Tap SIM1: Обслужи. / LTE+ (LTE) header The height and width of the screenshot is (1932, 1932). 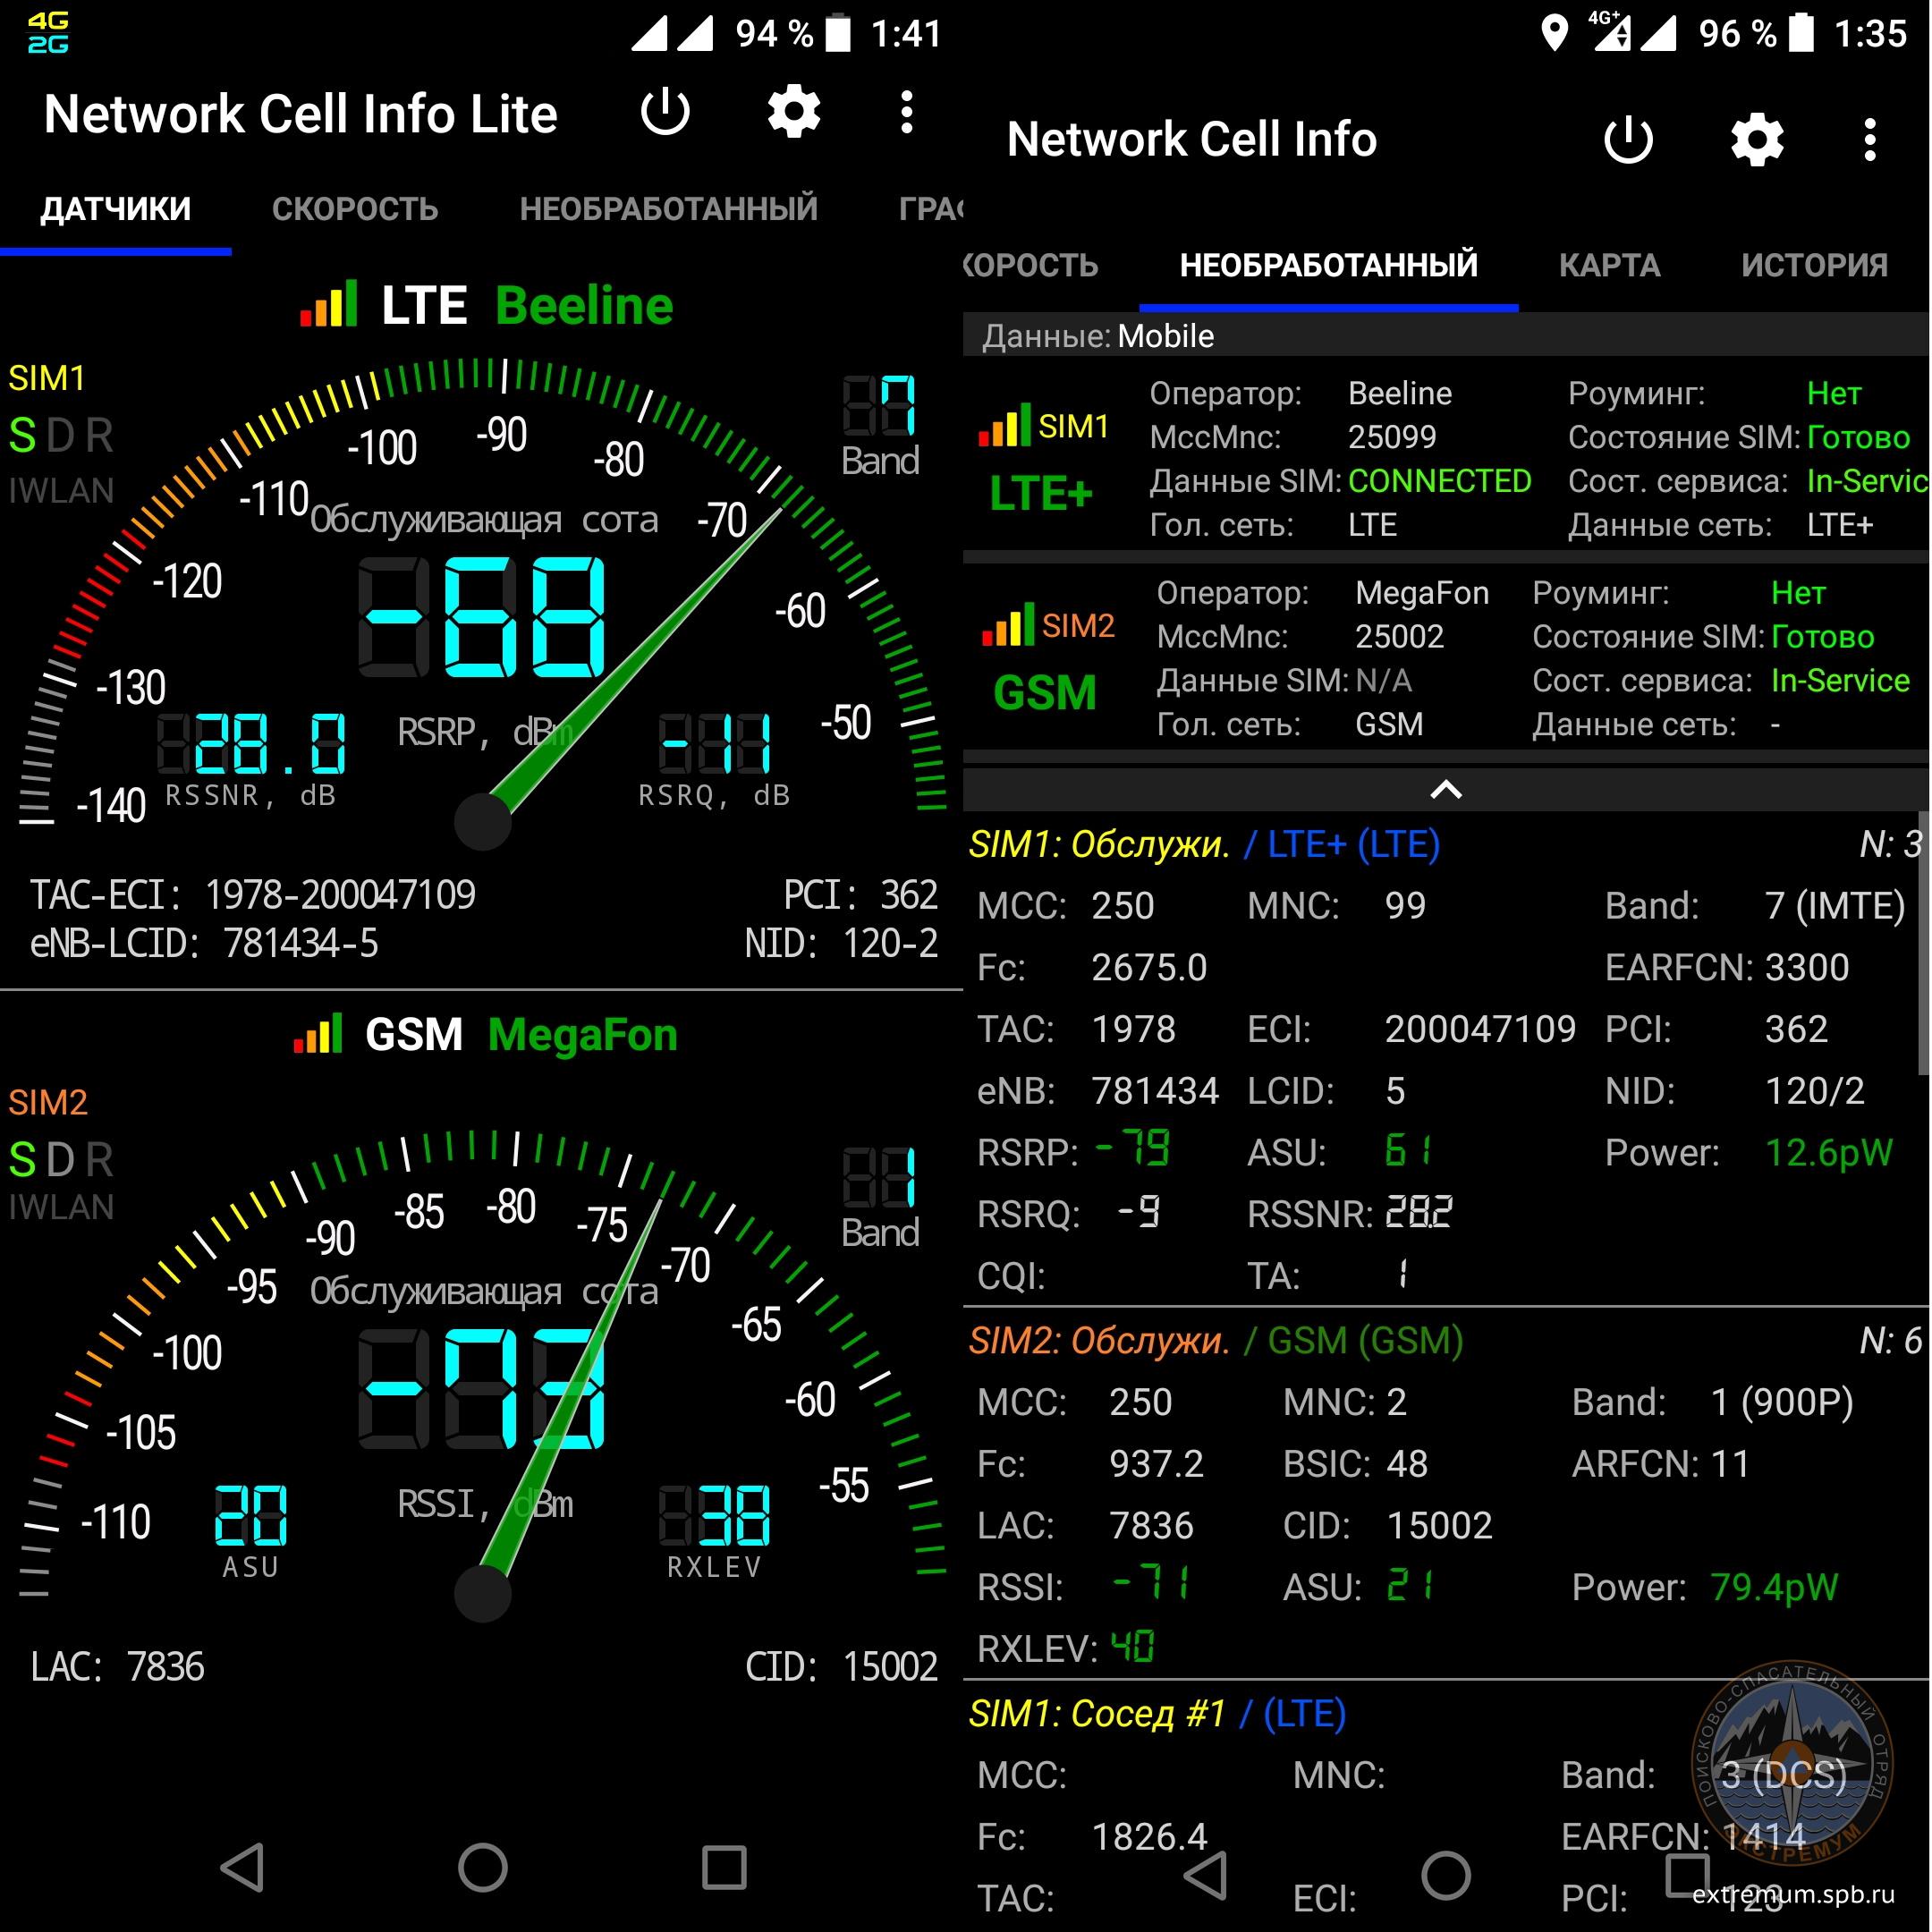(1204, 844)
